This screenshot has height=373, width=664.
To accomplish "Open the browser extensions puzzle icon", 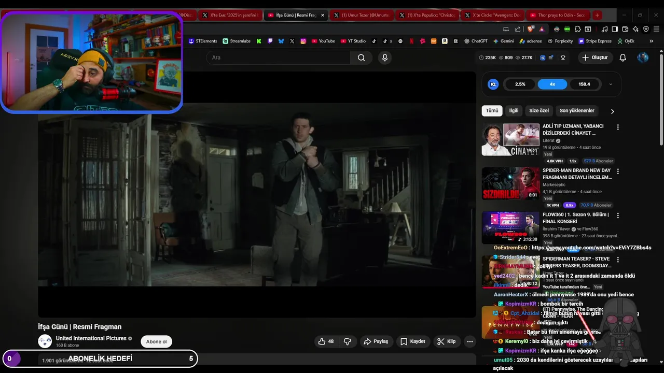I will pos(577,29).
